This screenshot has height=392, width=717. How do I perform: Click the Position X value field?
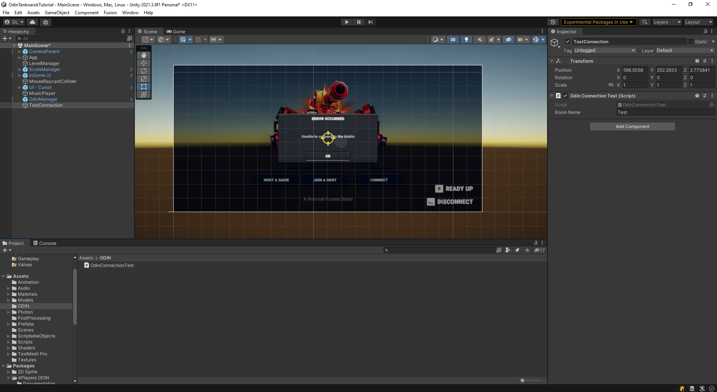[635, 70]
